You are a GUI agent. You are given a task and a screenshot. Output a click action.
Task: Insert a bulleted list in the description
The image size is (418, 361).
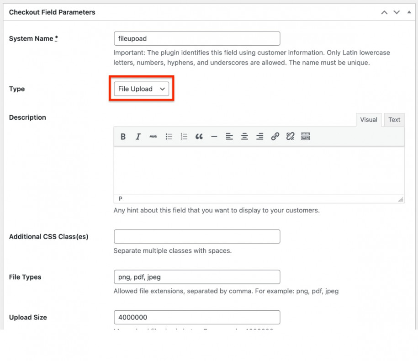pos(168,136)
